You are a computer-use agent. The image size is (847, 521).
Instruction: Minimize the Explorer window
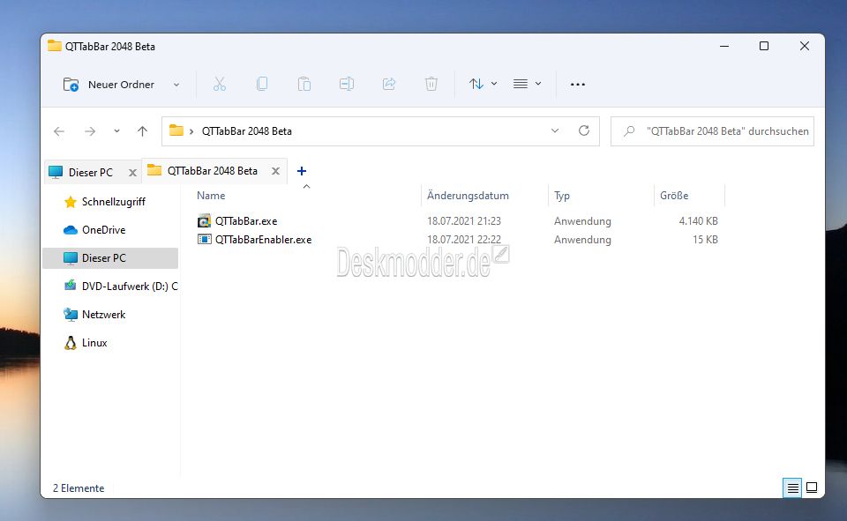click(x=724, y=47)
